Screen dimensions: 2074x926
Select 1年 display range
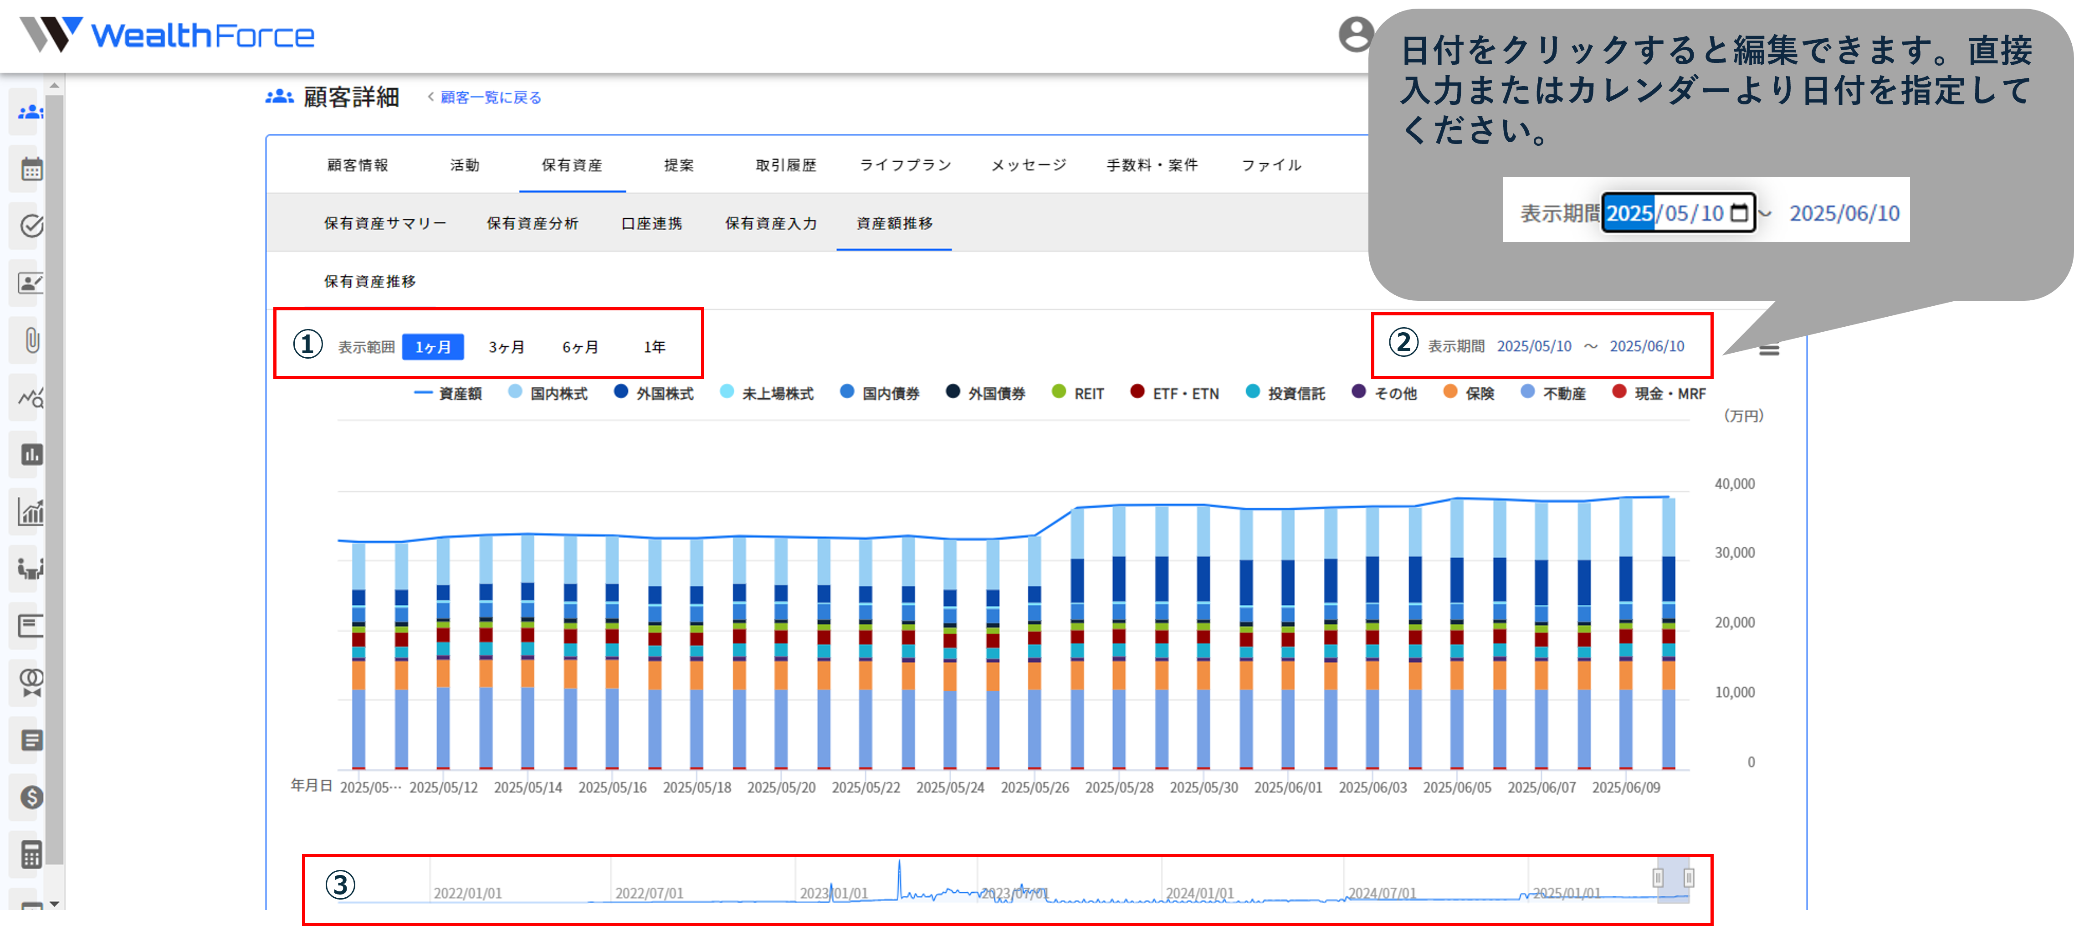coord(655,347)
